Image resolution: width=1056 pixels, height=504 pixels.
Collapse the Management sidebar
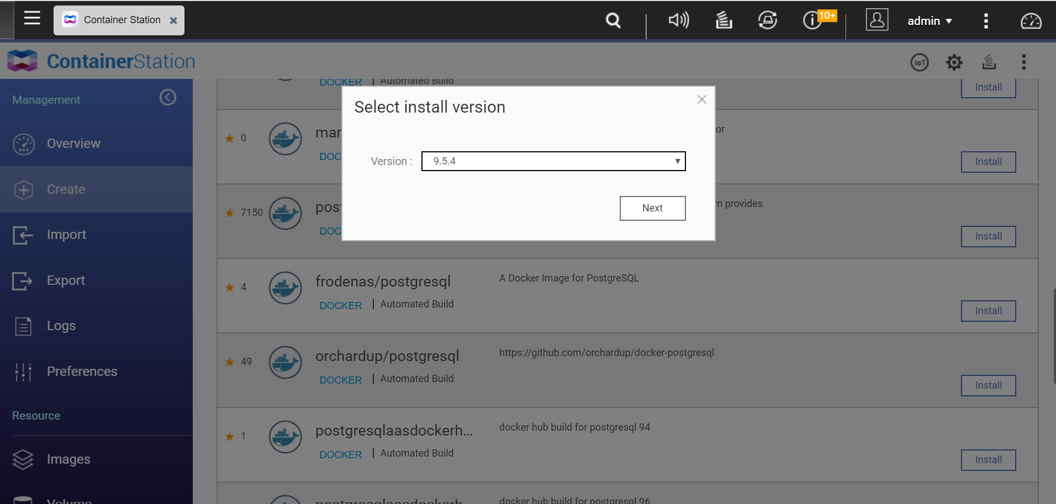[x=168, y=98]
